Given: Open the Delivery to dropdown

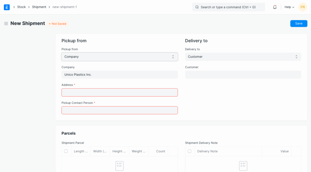Looking at the screenshot, I should [x=243, y=57].
